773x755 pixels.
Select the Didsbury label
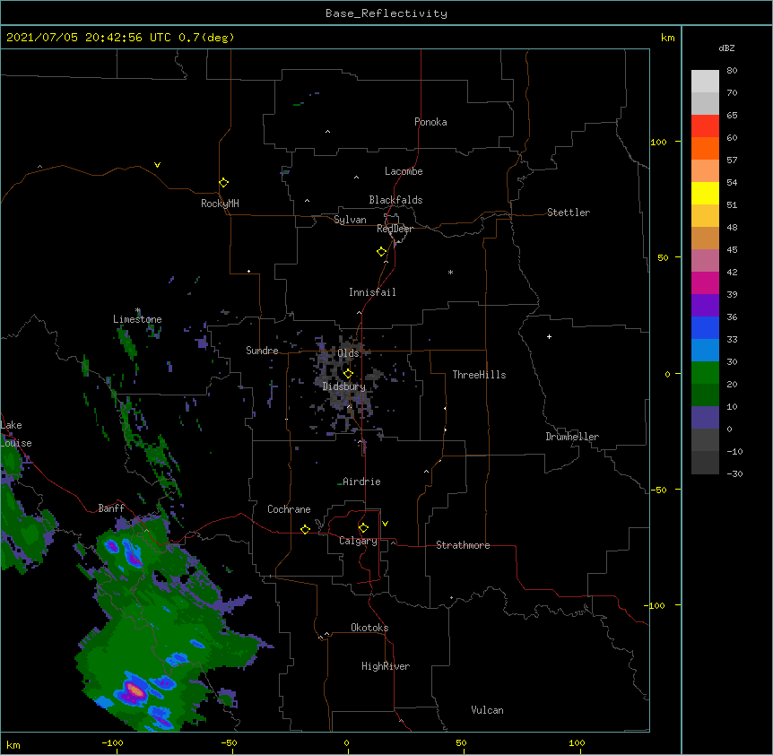344,386
